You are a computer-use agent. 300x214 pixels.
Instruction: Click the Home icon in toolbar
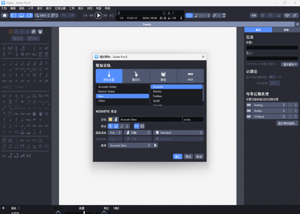tap(5, 15)
